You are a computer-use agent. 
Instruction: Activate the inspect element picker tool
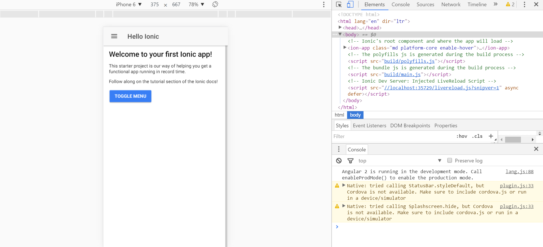(x=339, y=5)
